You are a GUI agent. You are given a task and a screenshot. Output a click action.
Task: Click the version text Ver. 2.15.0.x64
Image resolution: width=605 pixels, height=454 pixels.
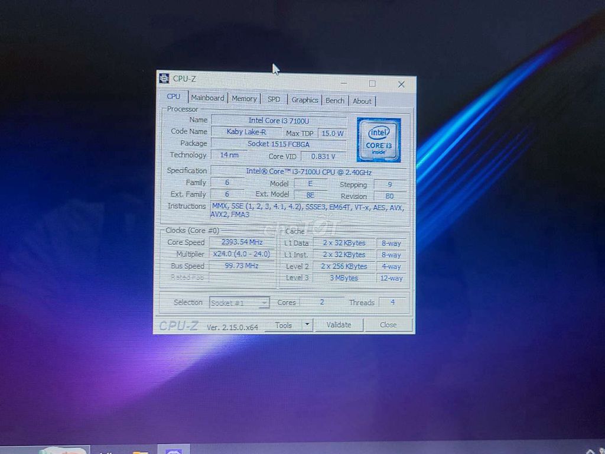(232, 327)
